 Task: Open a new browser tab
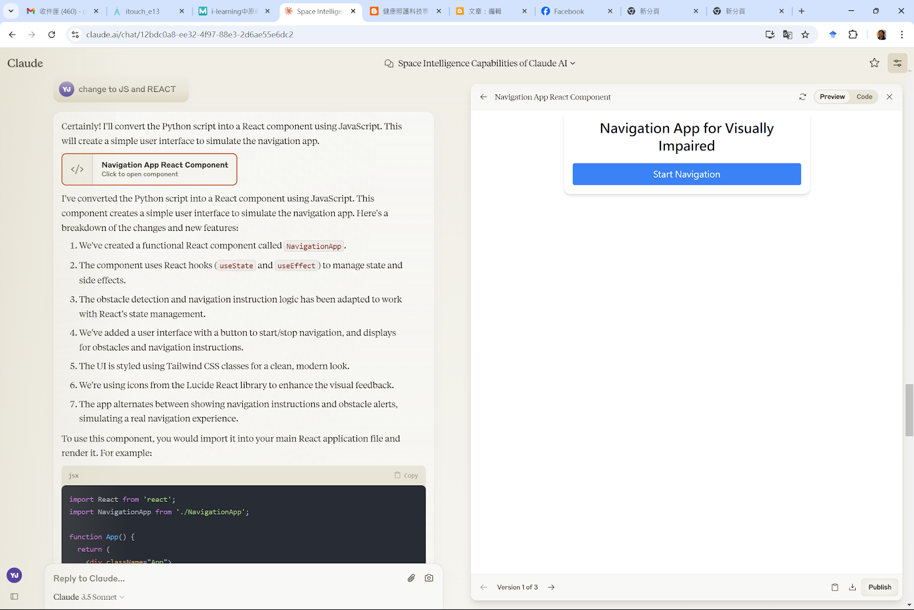pyautogui.click(x=801, y=11)
